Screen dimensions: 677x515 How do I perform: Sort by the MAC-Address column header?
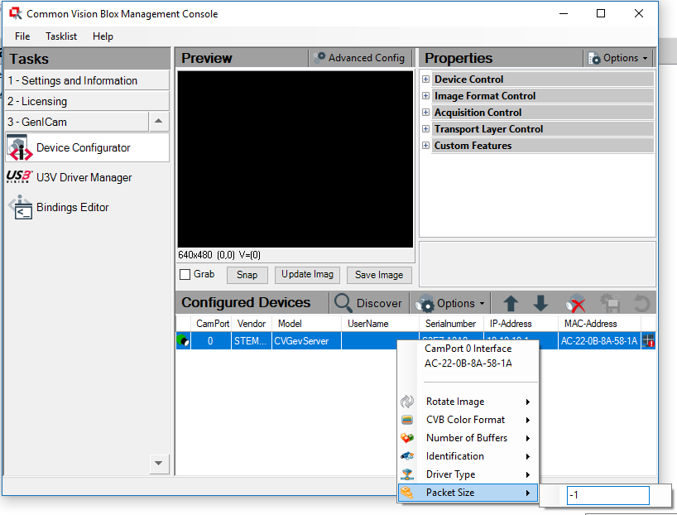point(600,324)
